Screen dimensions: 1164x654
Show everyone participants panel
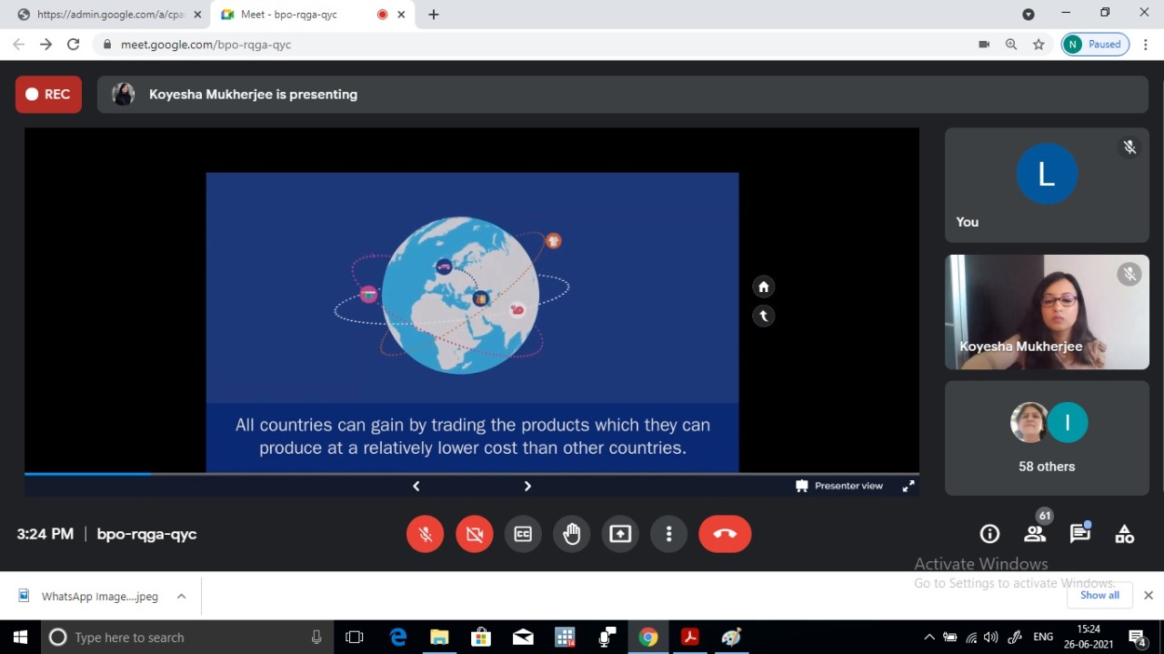1035,534
